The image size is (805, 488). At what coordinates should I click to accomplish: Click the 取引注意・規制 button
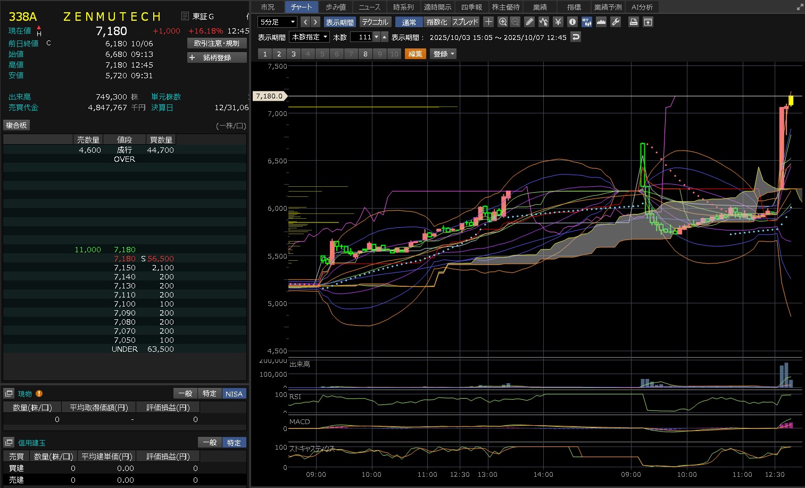217,43
